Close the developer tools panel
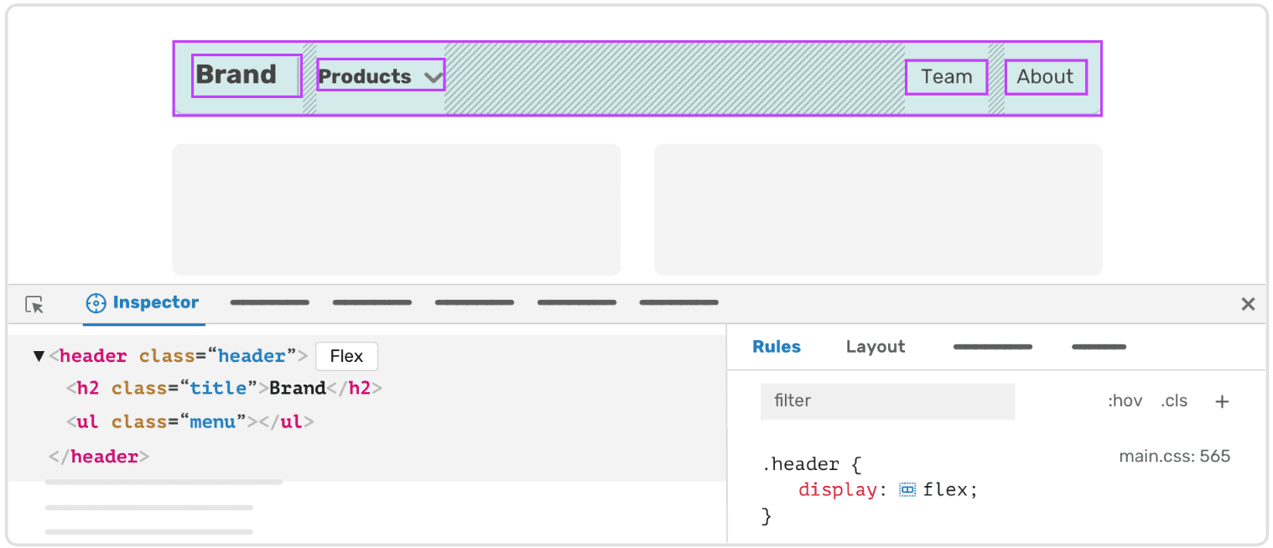 pyautogui.click(x=1248, y=304)
